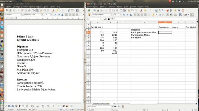Screen dimensions: 199x111
Task: Select the Line tool in Writer drawing bar
Action: [x=6, y=106]
